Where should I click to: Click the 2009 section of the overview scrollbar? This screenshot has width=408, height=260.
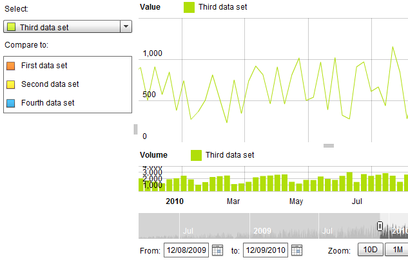[284, 226]
